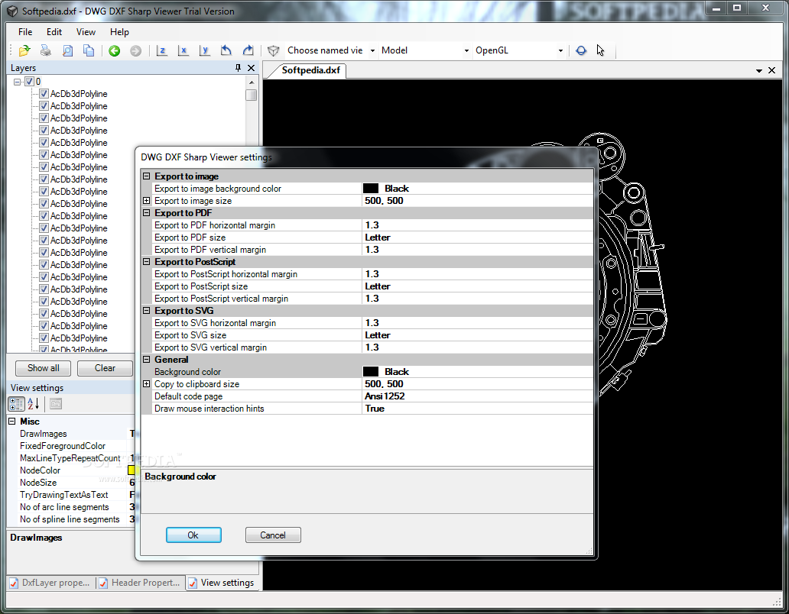Switch to the DxfLayer properties tab
This screenshot has width=789, height=614.
click(50, 583)
